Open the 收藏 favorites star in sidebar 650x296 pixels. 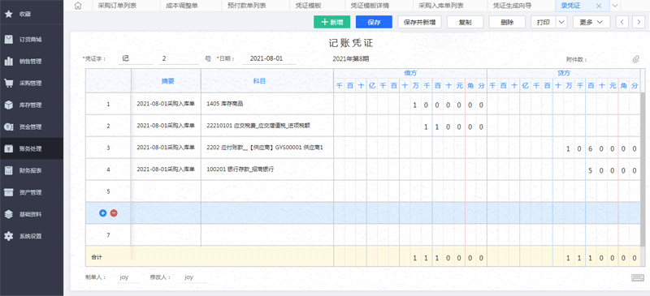8,14
